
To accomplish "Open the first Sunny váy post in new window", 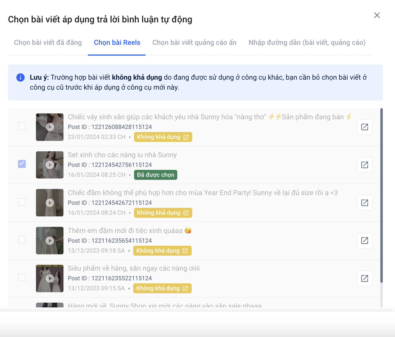I will (365, 127).
